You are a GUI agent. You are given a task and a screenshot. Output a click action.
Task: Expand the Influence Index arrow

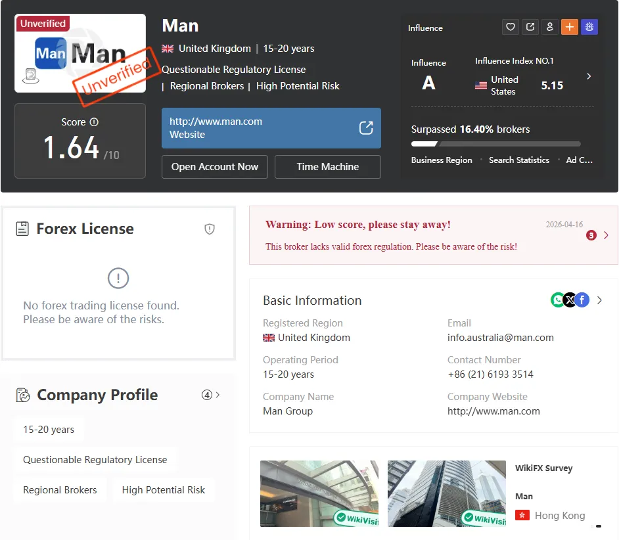[589, 76]
